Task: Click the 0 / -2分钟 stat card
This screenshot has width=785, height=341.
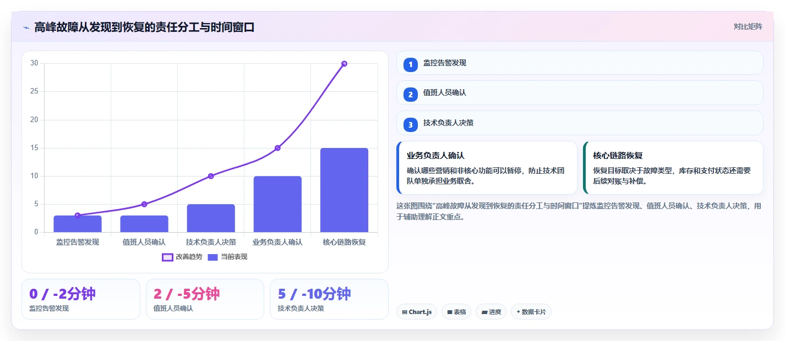Action: [81, 299]
